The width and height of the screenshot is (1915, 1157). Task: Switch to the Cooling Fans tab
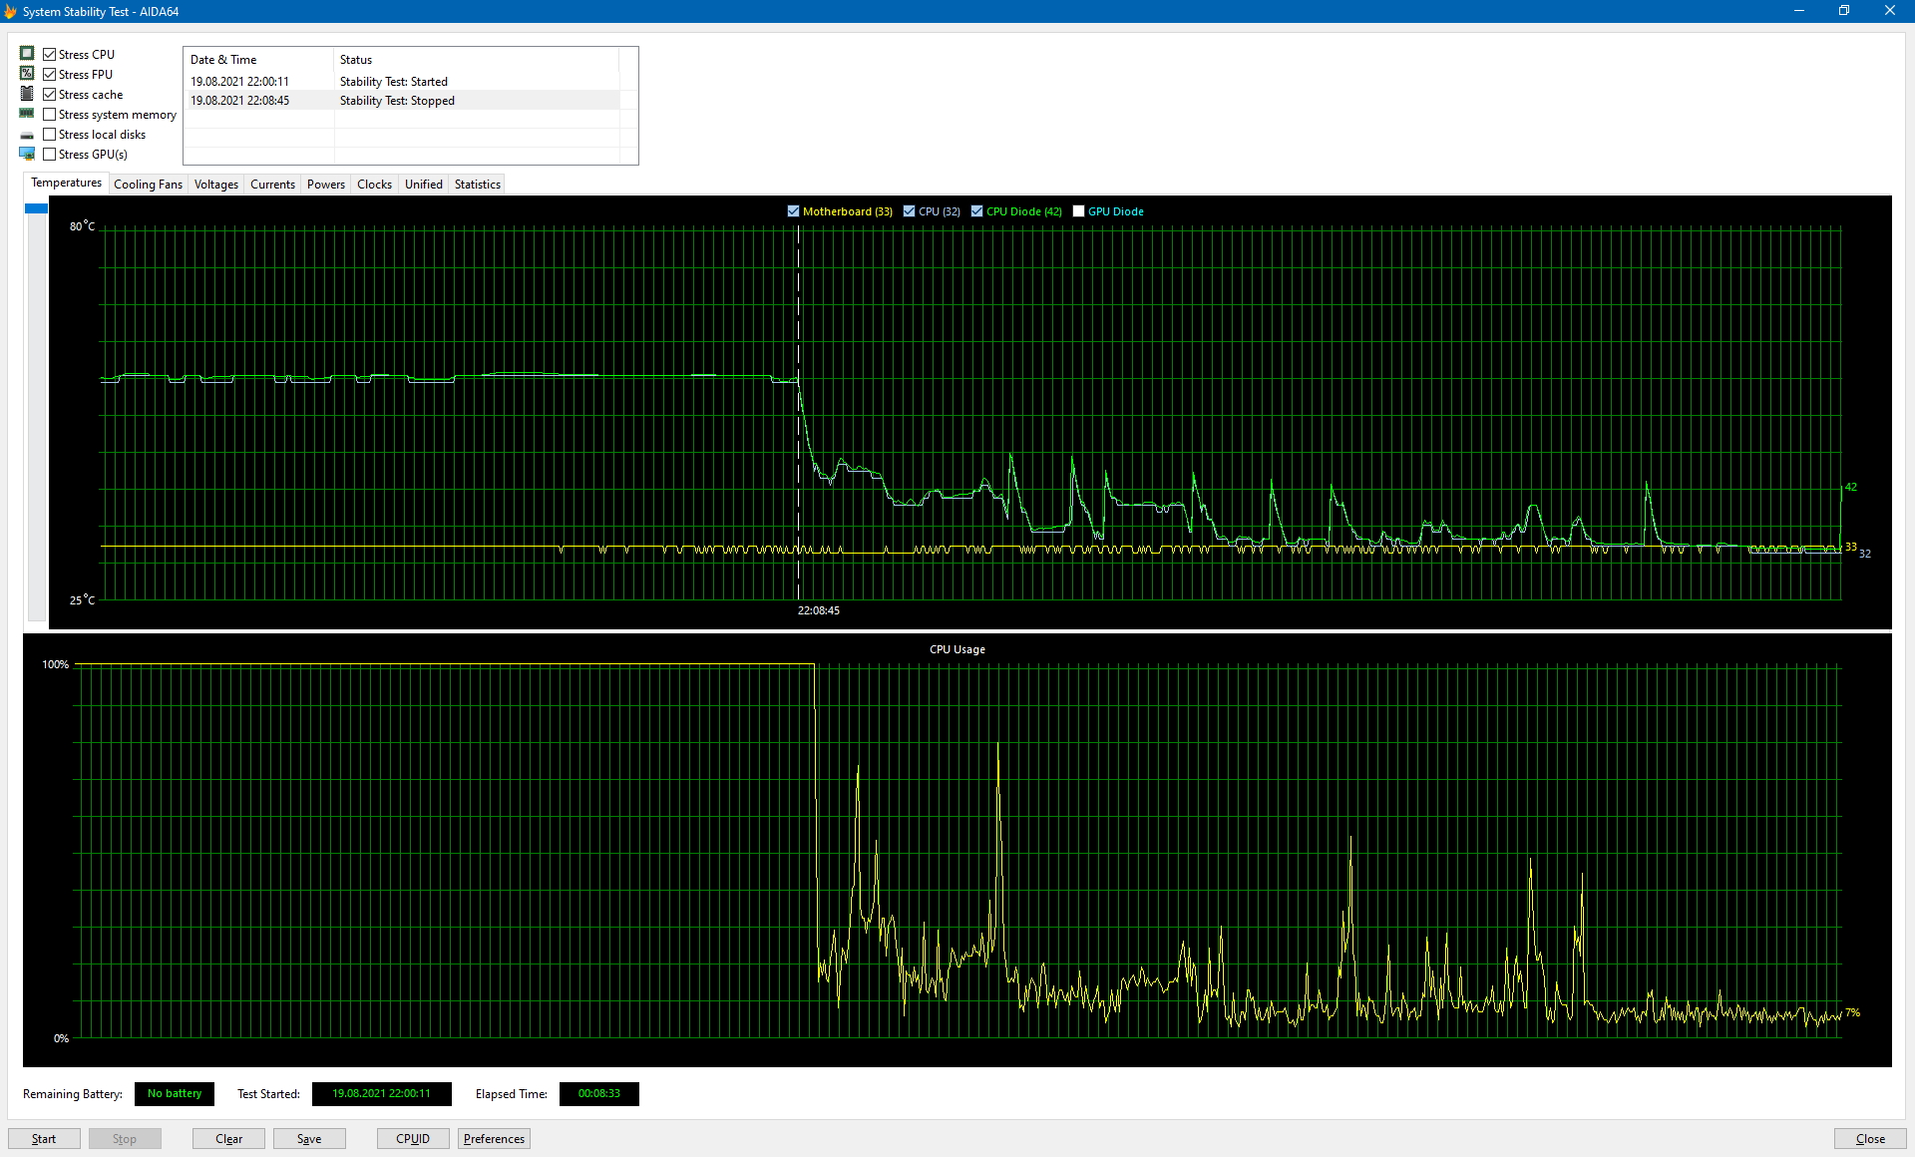click(x=148, y=185)
